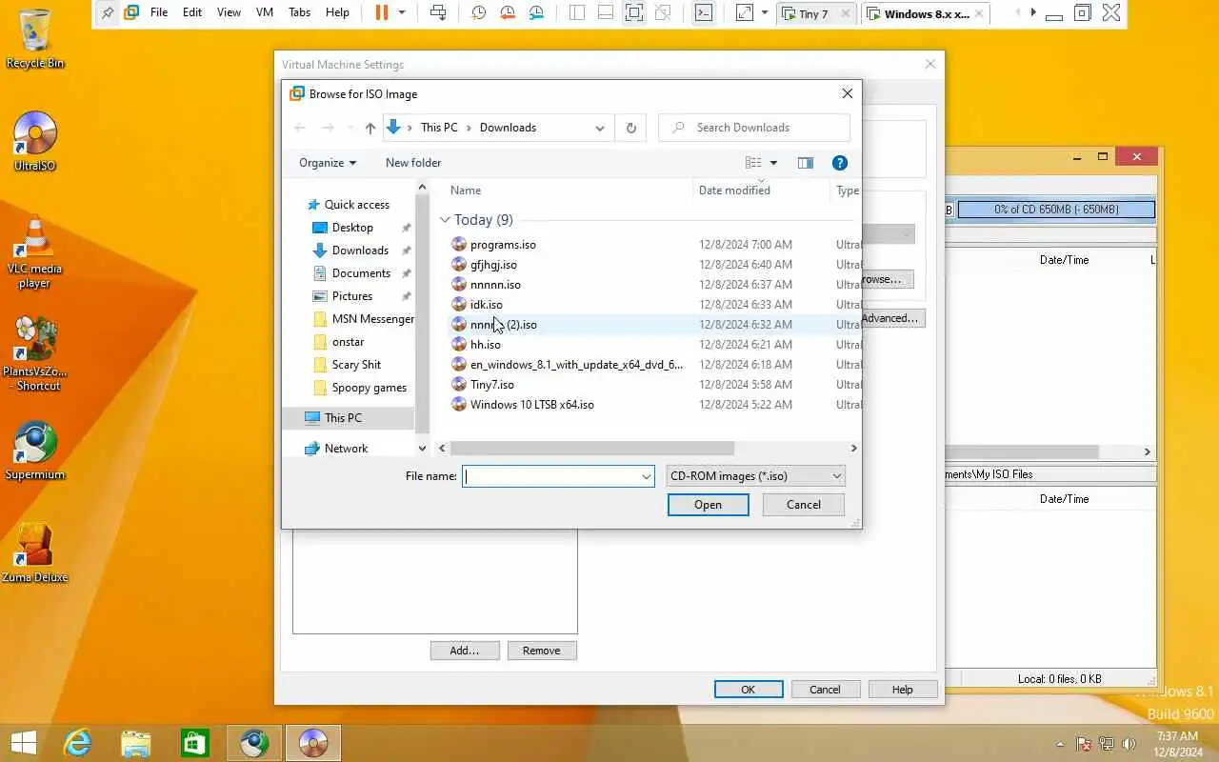This screenshot has width=1219, height=762.
Task: Select the en_windows_8.1 iso file
Action: click(576, 365)
